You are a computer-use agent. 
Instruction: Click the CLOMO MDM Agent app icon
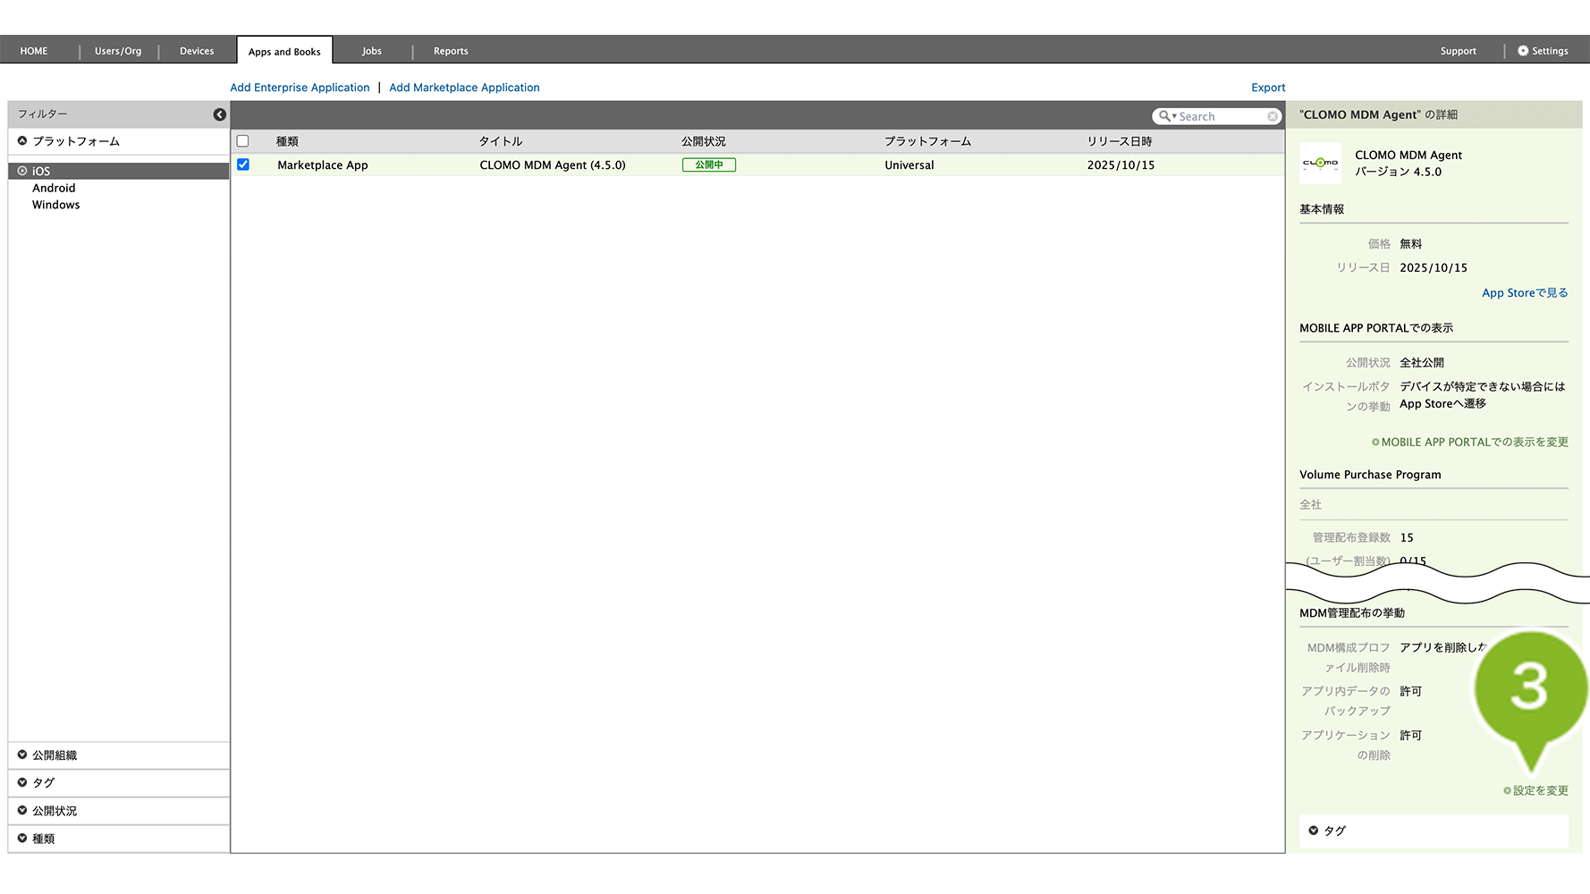(x=1320, y=164)
